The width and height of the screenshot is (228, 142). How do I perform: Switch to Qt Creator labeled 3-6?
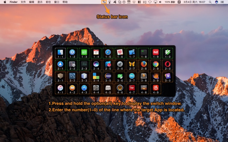(x=120, y=77)
